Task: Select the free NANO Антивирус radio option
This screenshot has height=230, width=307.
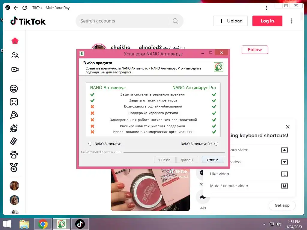Action: 90,144
